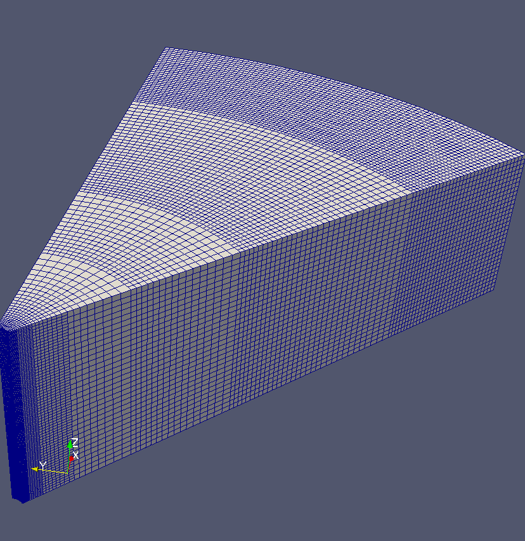
Task: Click the red X axis marker
Action: pos(71,458)
